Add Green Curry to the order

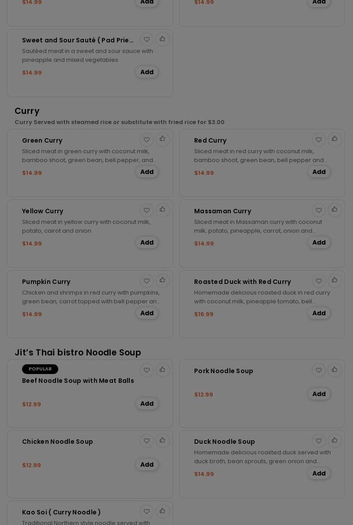click(x=147, y=172)
